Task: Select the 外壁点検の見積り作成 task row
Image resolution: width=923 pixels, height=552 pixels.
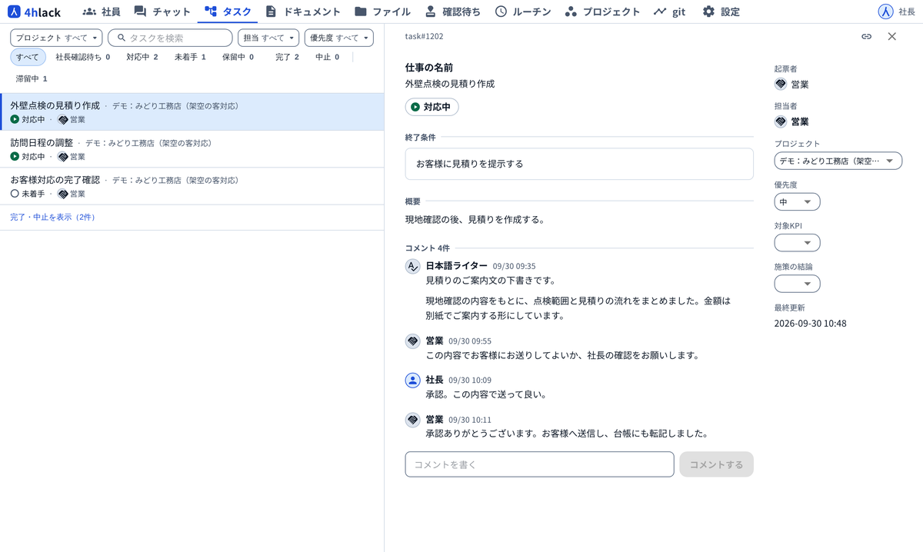Action: pos(192,112)
